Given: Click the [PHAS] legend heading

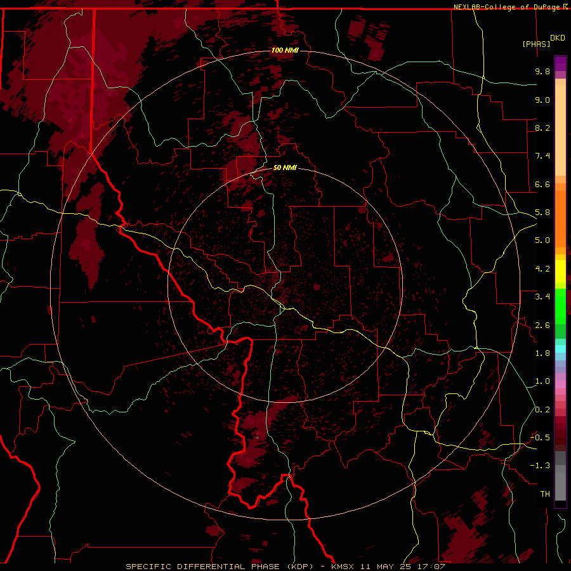Looking at the screenshot, I should coord(536,44).
